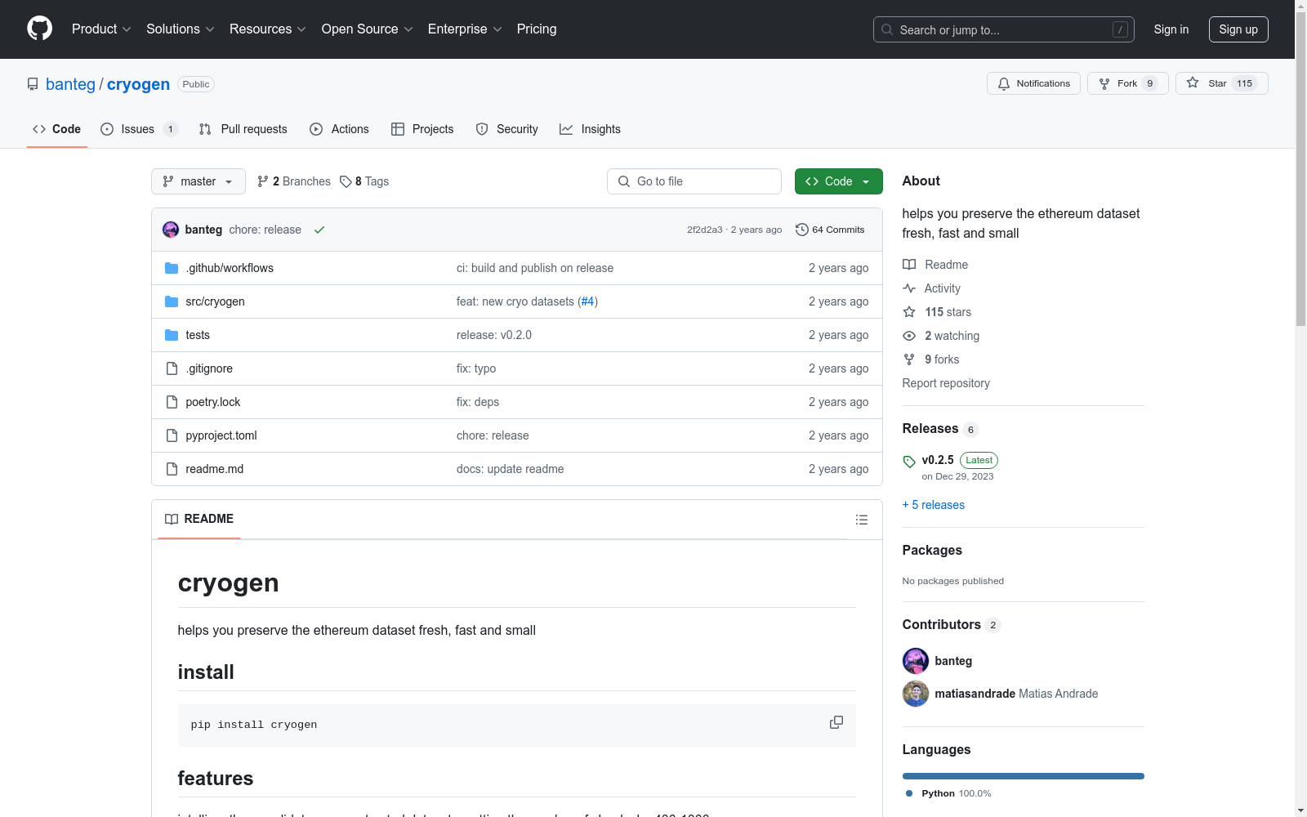Click the Report repository link
This screenshot has height=817, width=1307.
(x=946, y=383)
